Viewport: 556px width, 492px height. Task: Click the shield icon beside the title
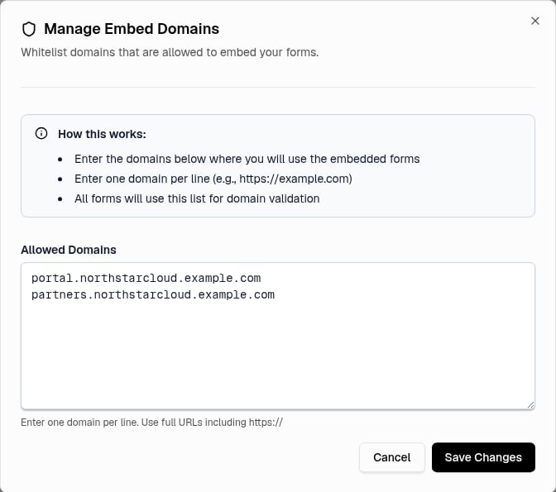coord(29,29)
